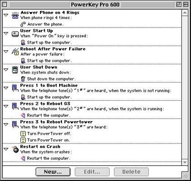Click the condition line mentioning tone "1#"

coord(96,91)
